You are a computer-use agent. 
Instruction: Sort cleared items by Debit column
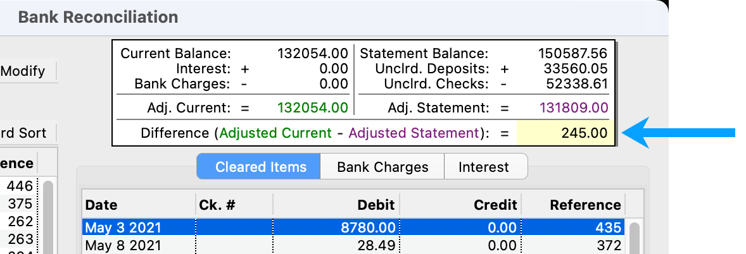click(x=336, y=205)
